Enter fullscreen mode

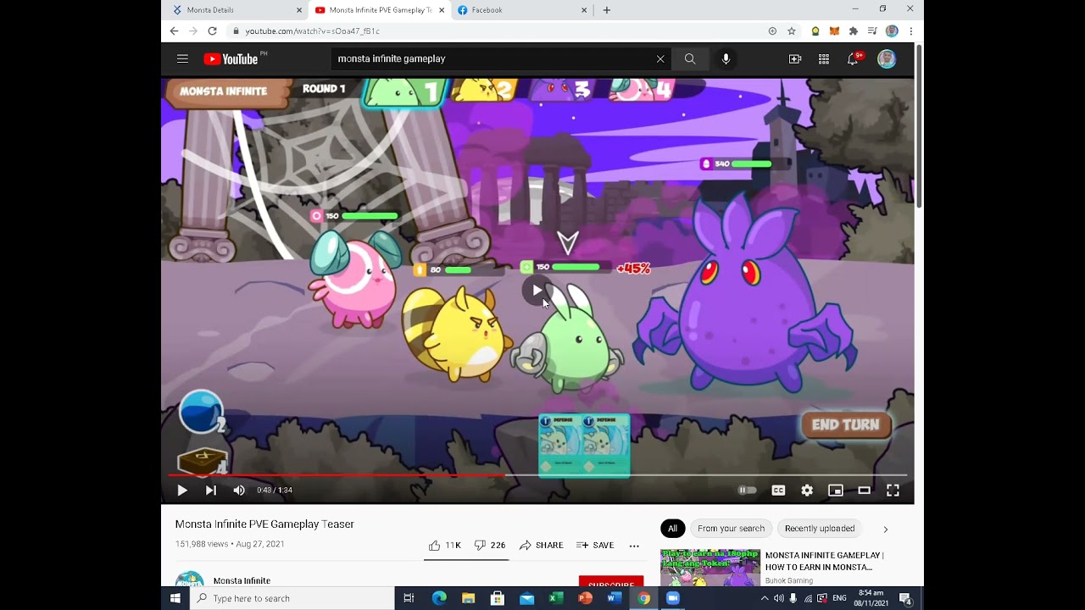coord(893,490)
